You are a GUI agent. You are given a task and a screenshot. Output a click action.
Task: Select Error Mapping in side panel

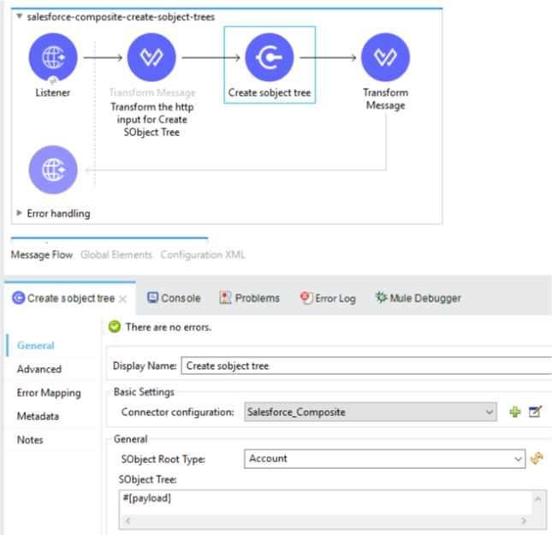coord(49,393)
